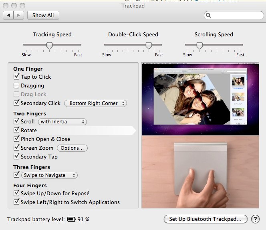Click the trackpad hand demonstration video
The width and height of the screenshot is (266, 230).
click(x=200, y=172)
